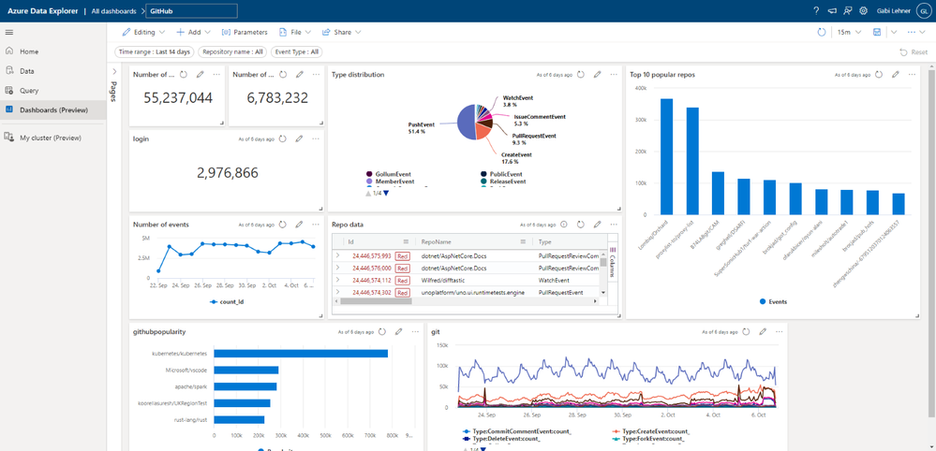Click the save dashboard icon

[x=877, y=32]
